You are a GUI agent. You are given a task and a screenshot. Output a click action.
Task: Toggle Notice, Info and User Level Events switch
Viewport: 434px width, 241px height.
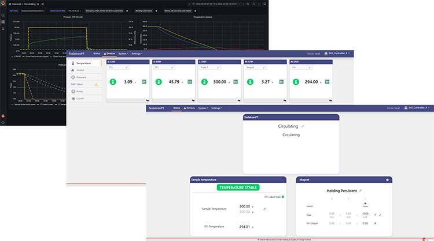[196, 11]
